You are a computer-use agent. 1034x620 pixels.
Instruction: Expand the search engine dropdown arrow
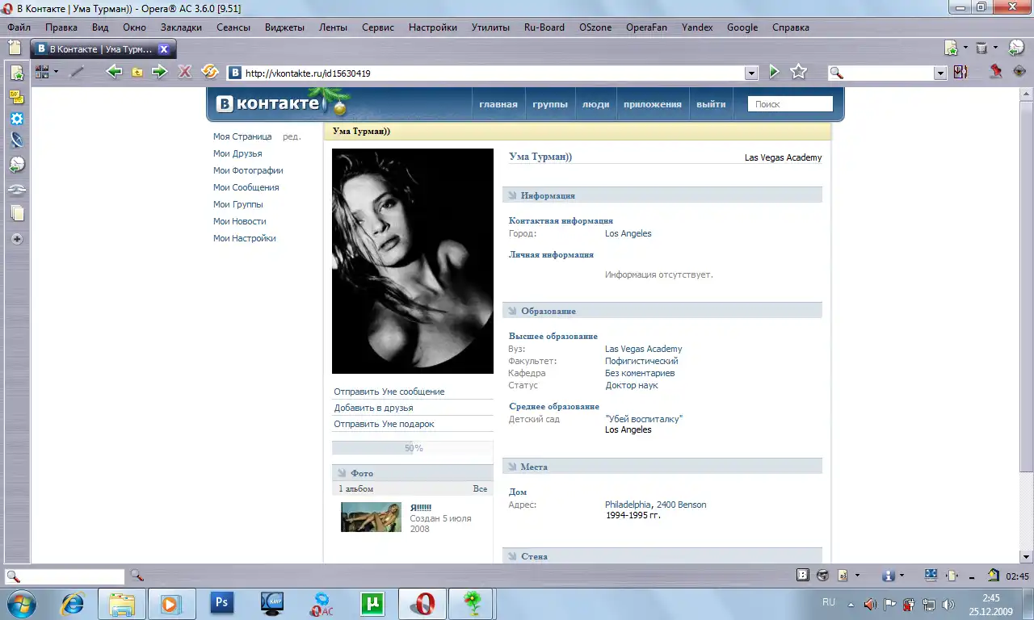[x=940, y=73]
